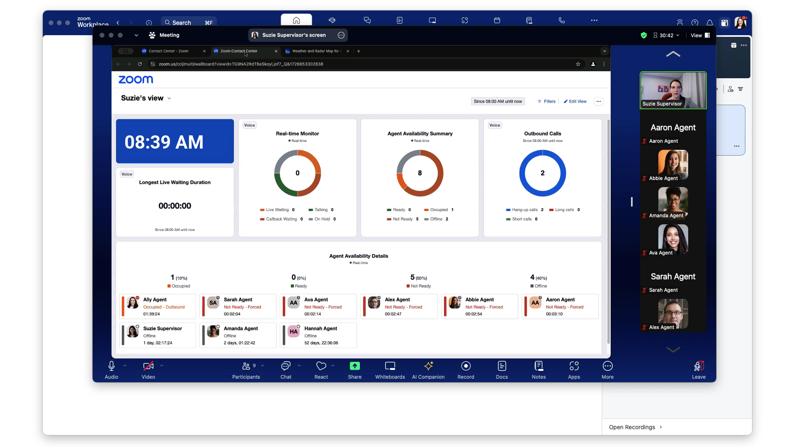Select Suzie Supervisor video thumbnail
This screenshot has width=796, height=447.
click(673, 90)
